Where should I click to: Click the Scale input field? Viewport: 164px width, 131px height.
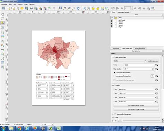click(138, 65)
